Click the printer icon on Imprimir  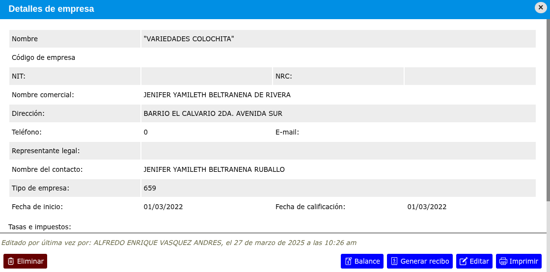tap(503, 261)
